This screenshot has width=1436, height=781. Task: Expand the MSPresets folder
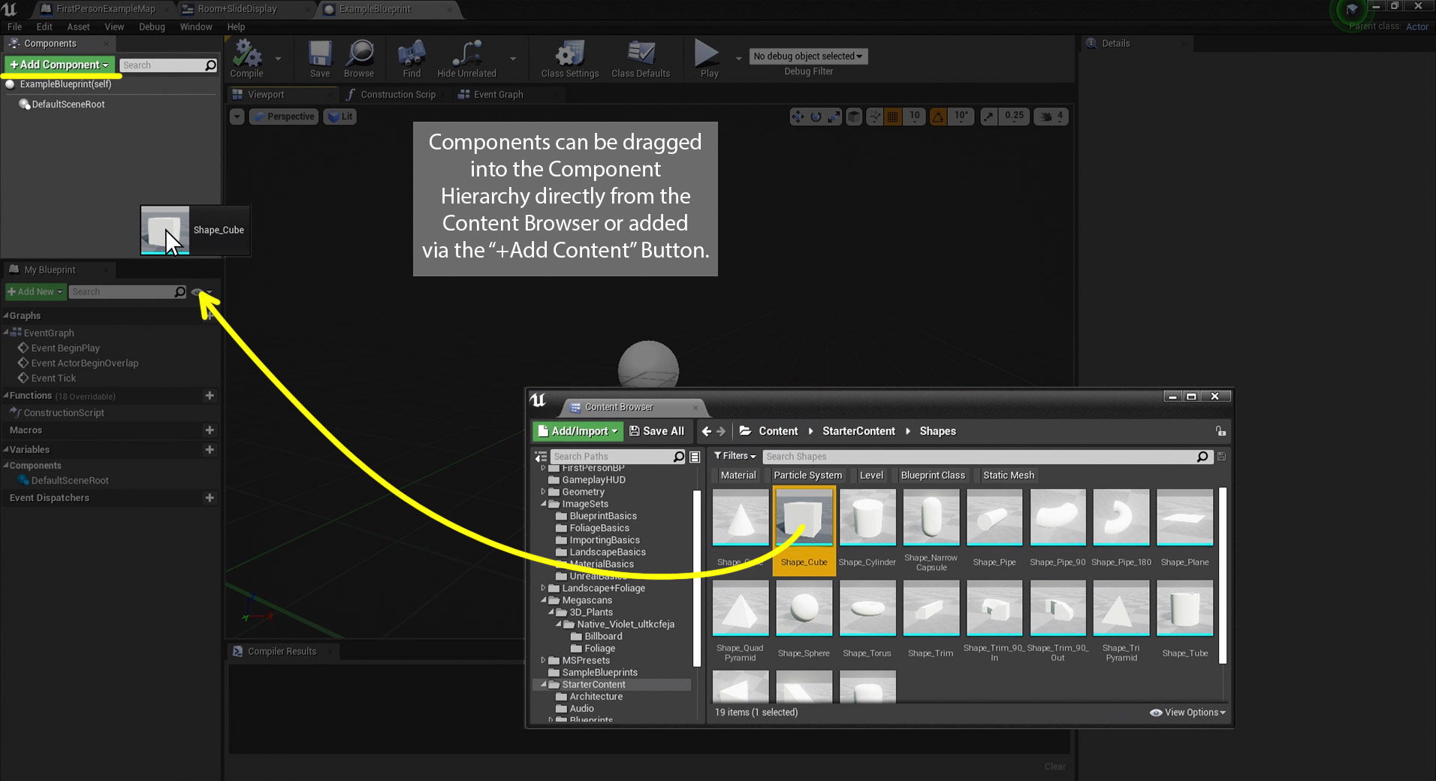pos(543,661)
